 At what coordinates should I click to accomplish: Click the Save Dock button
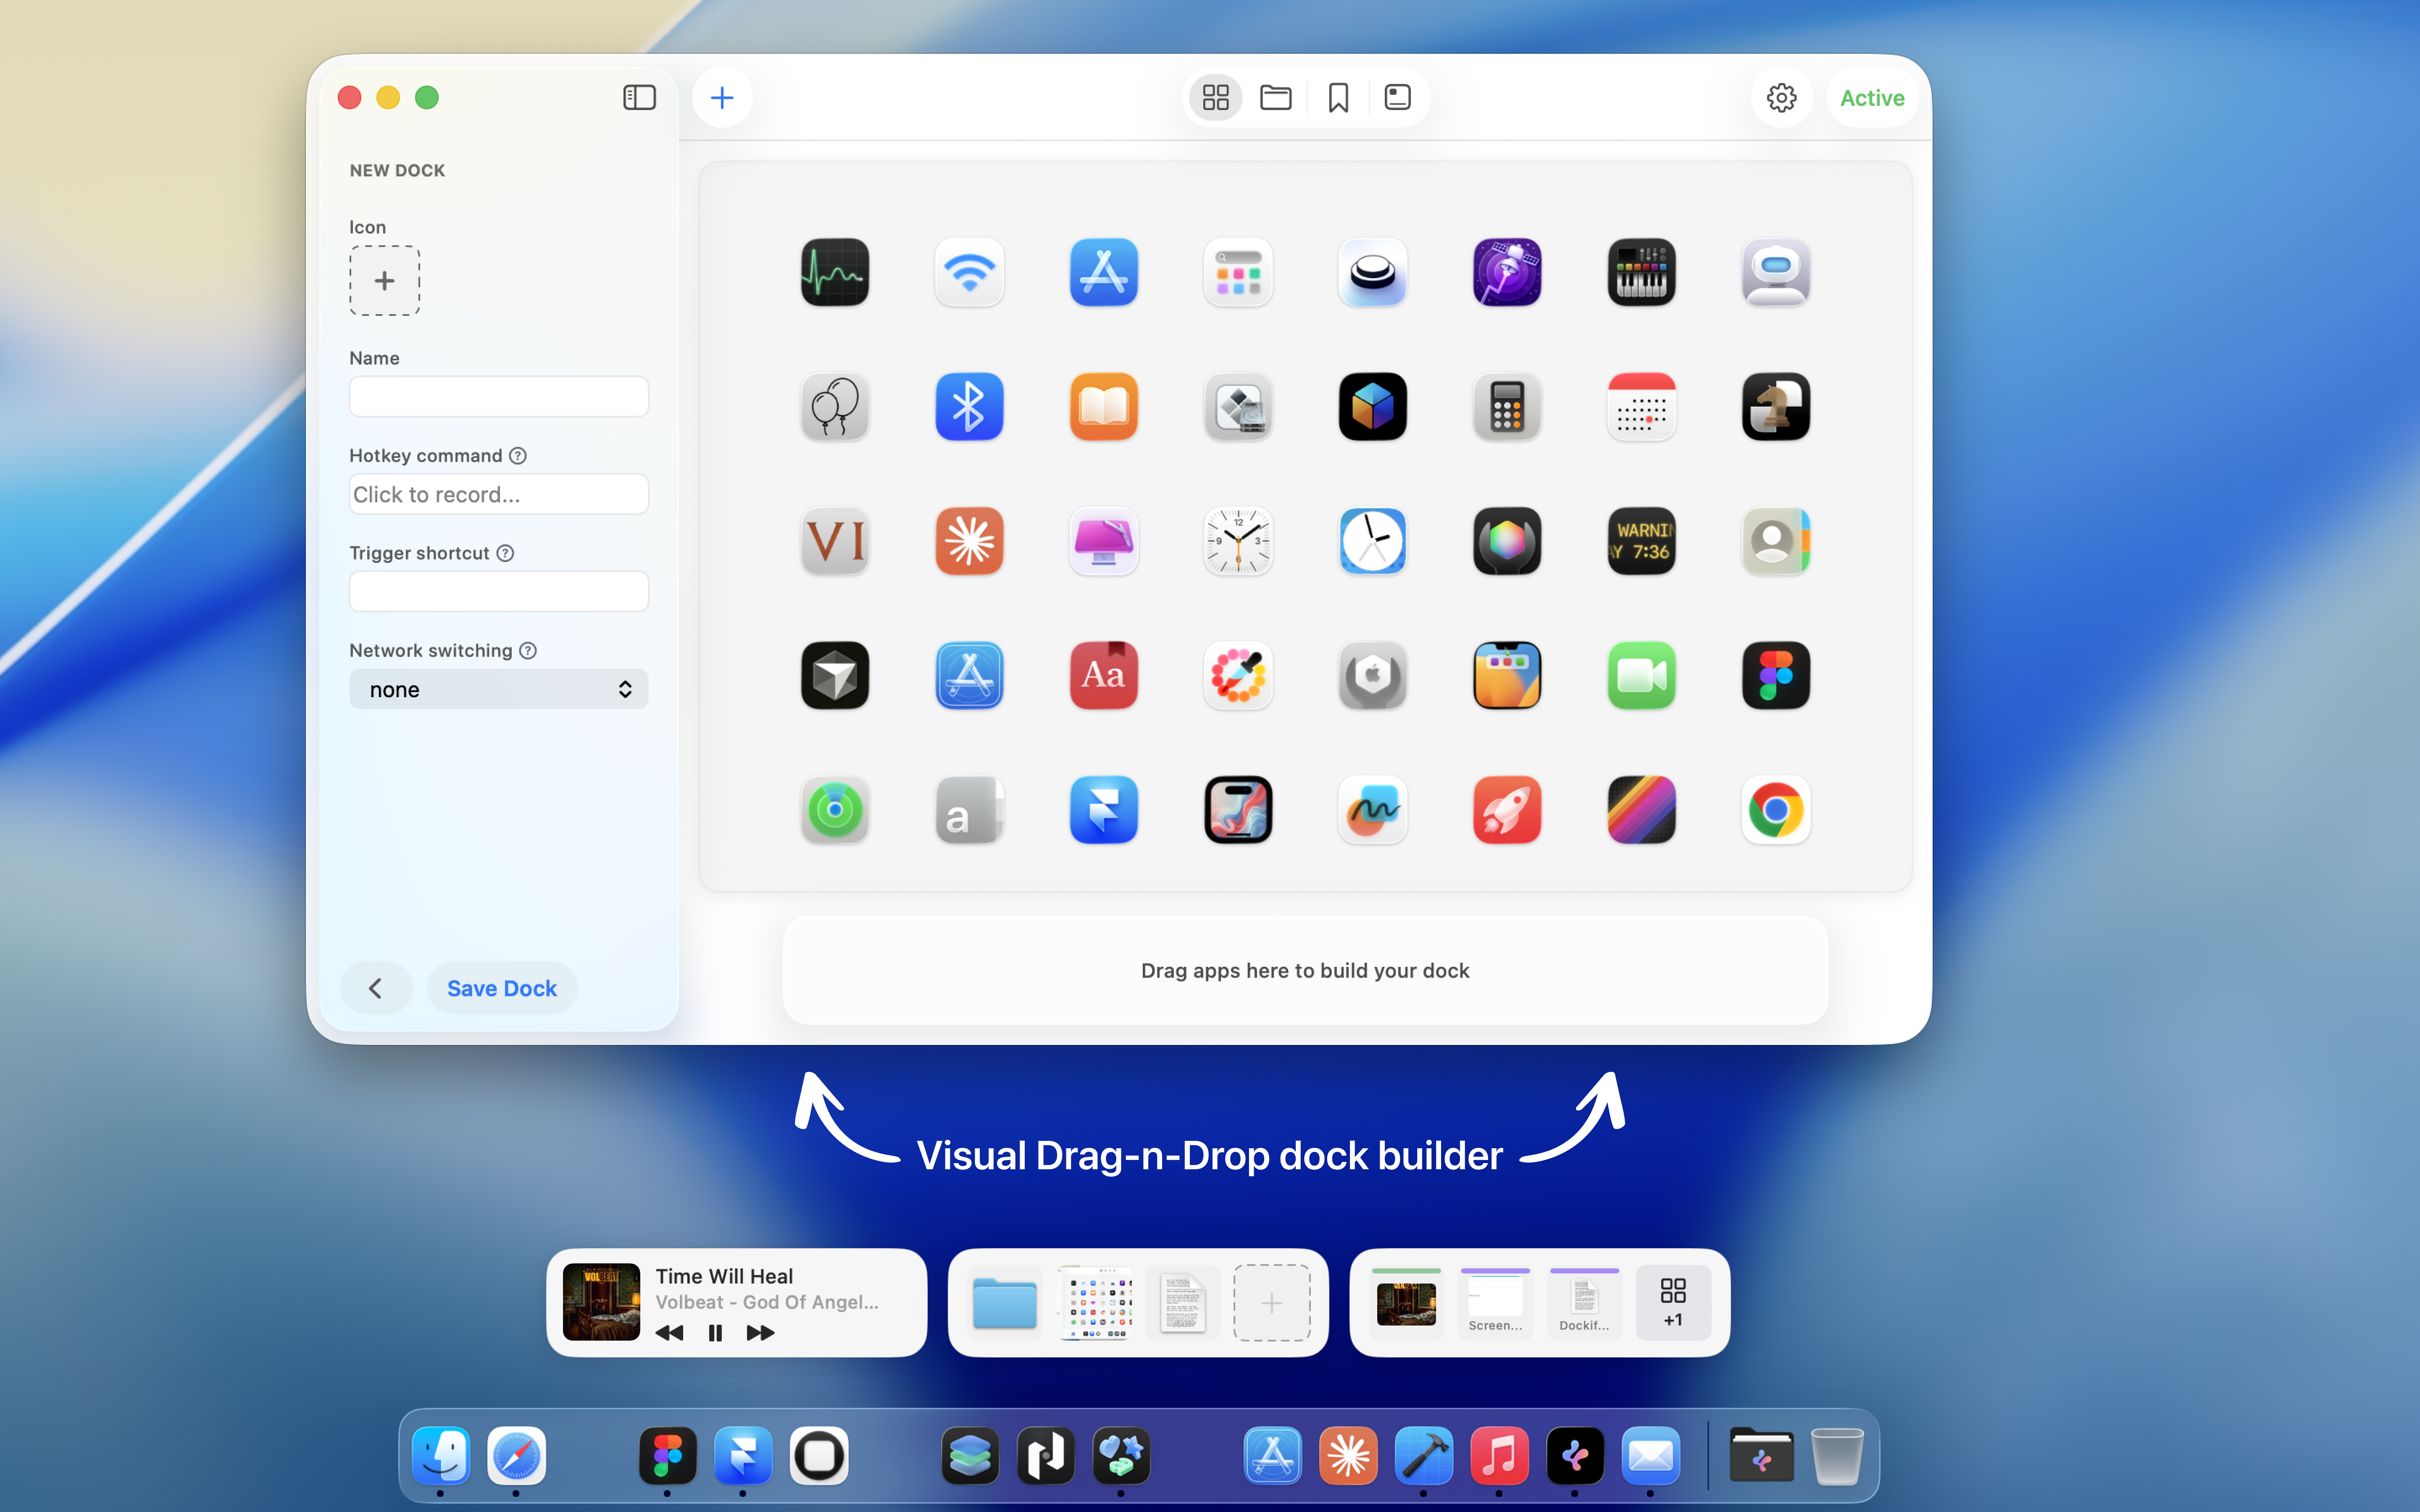[x=501, y=988]
